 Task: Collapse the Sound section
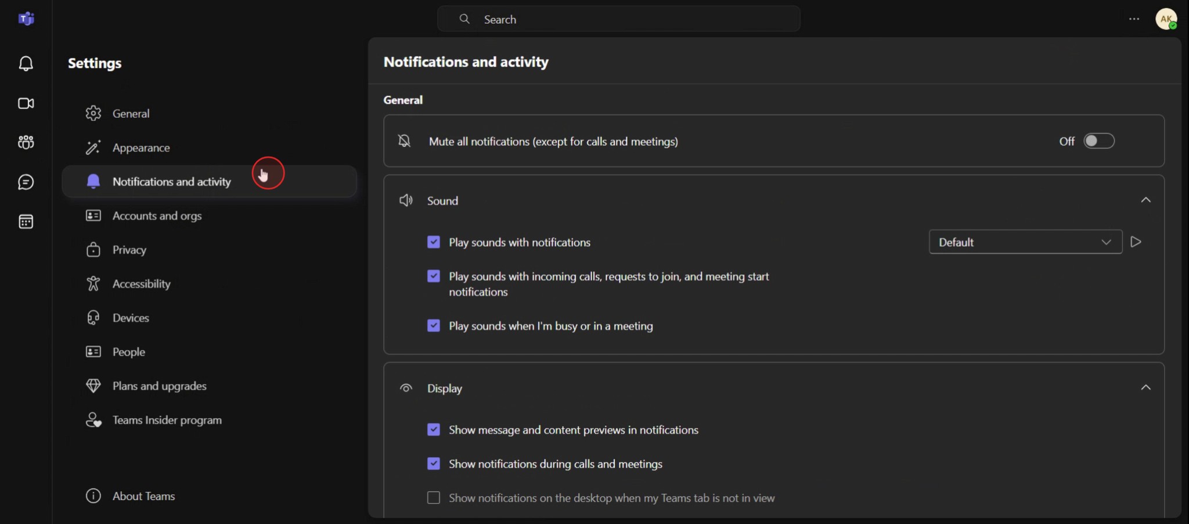click(1146, 199)
